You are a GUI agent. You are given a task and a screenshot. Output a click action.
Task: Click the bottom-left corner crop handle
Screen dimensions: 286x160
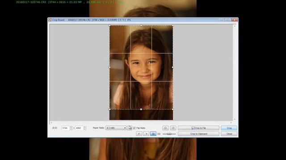pos(109,109)
